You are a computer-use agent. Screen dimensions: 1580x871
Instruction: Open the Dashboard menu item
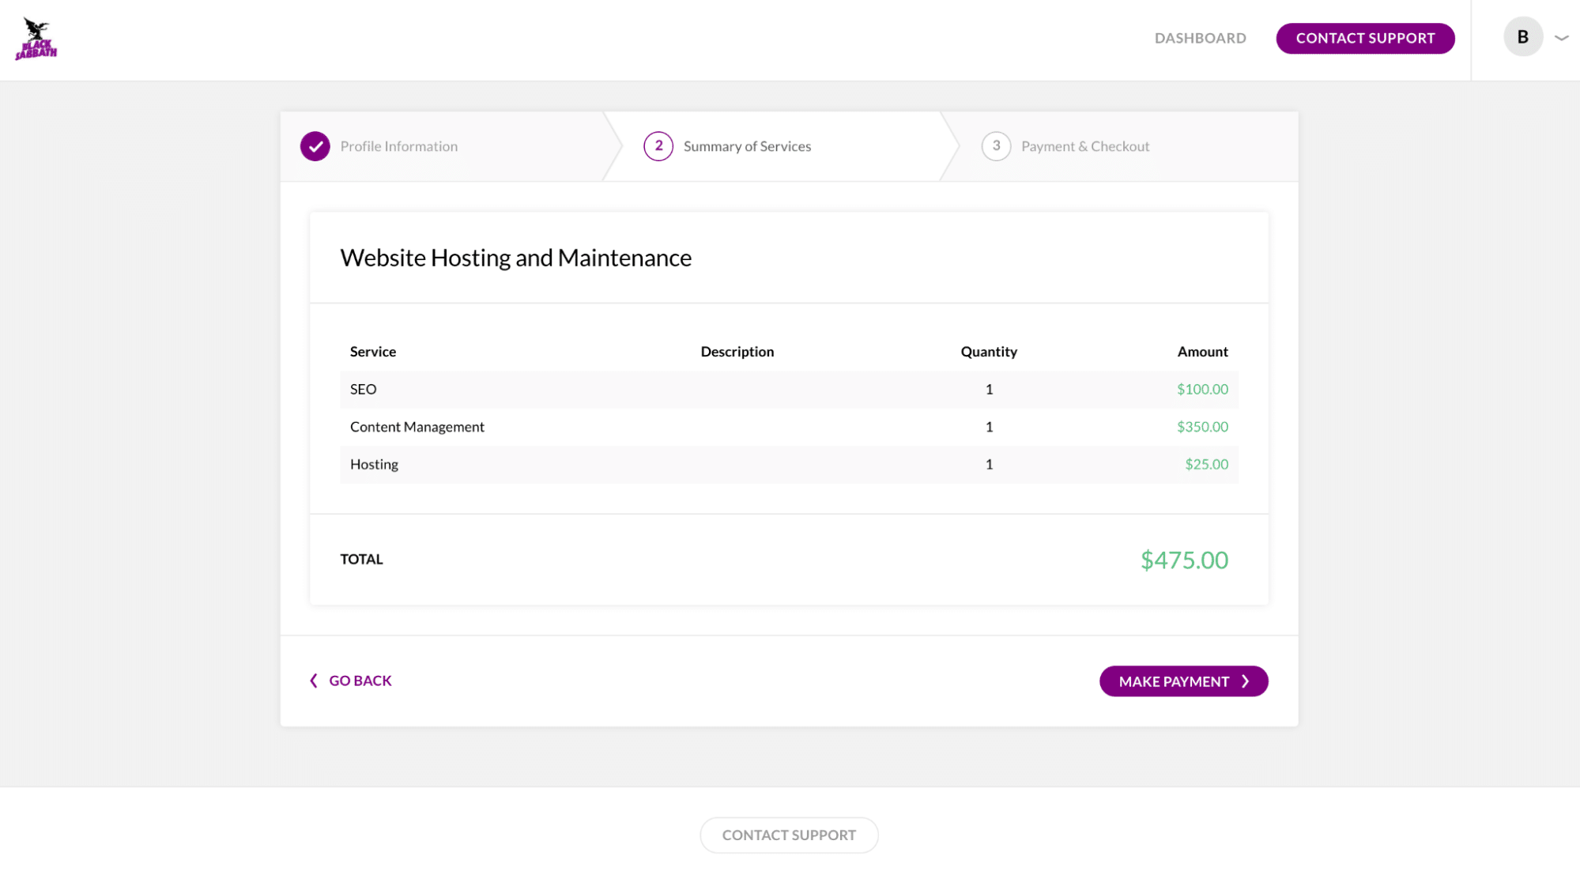click(x=1200, y=38)
